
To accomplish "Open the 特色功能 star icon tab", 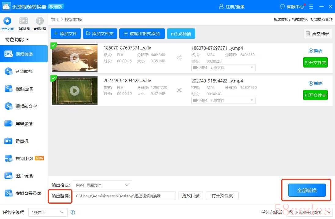I will (7, 23).
